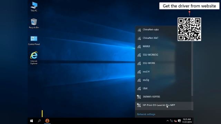
Task: Click the taskbar search magnifier icon
Action: tap(39, 121)
